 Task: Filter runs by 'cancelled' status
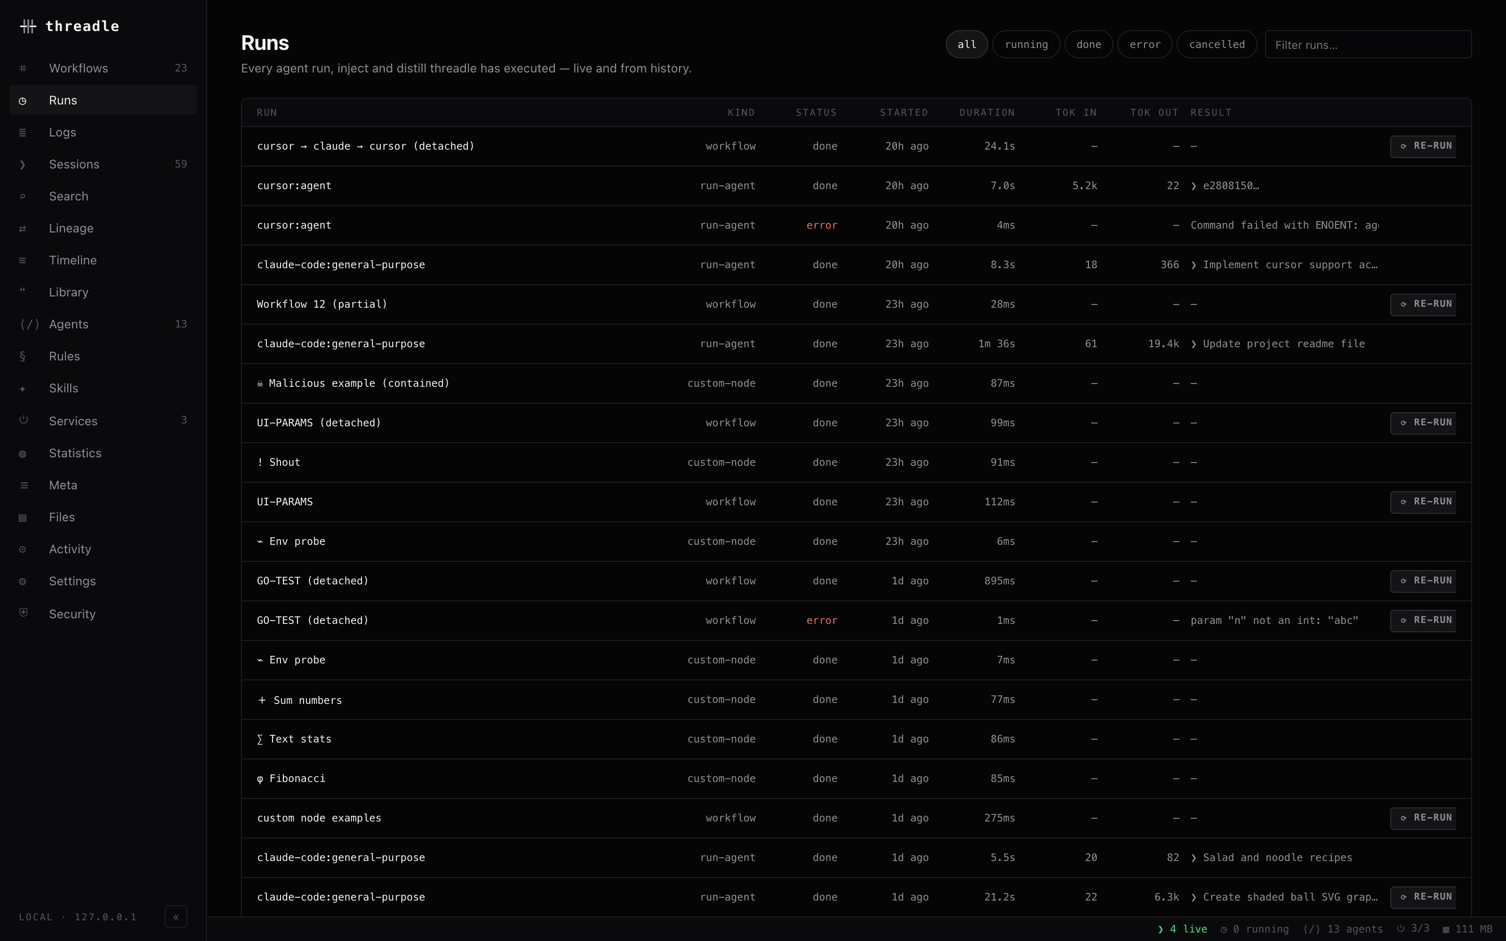click(x=1217, y=44)
